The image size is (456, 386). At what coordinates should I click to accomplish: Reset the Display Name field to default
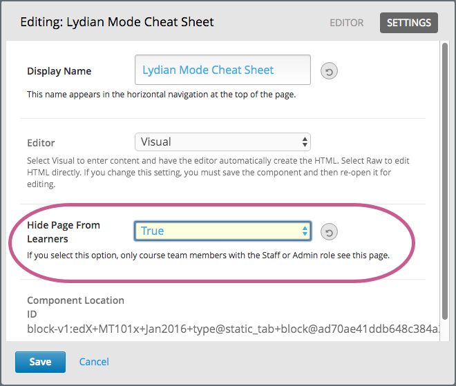[329, 70]
